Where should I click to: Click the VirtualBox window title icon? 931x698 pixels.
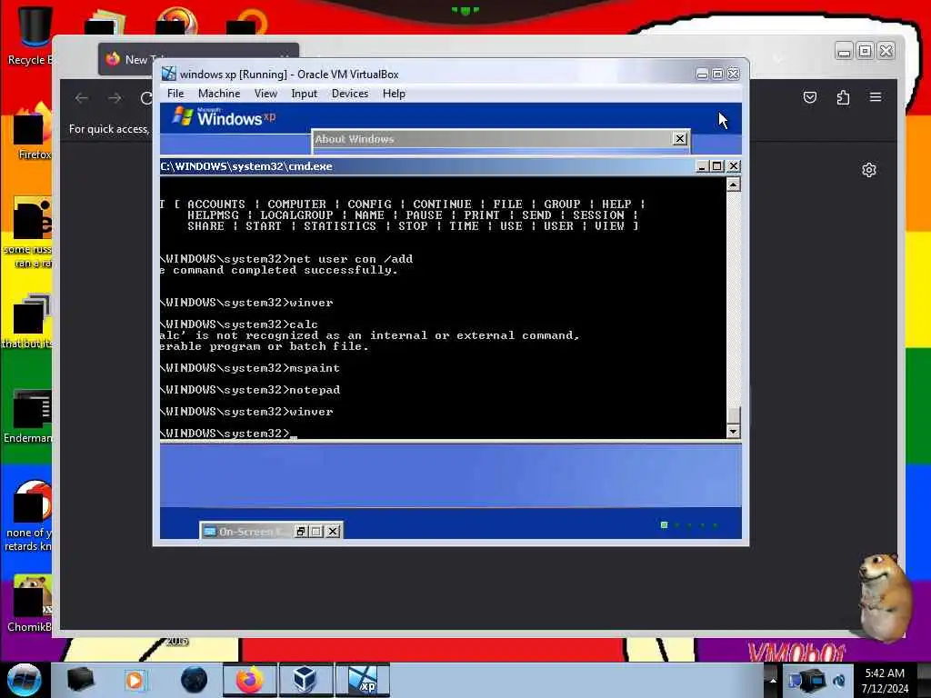168,74
